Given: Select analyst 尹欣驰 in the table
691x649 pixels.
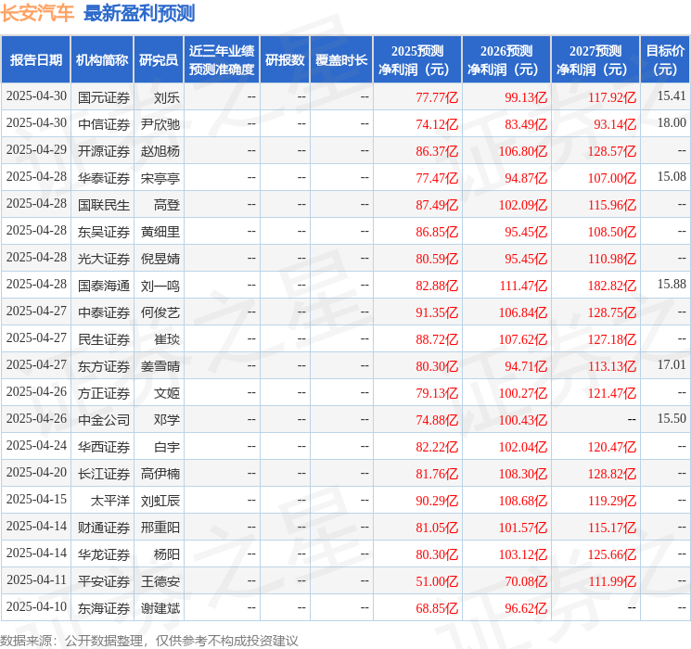Looking at the screenshot, I should coord(160,123).
